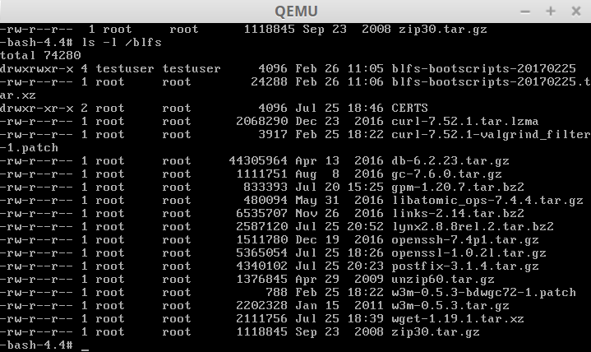Click the file size 44305964

tap(258, 161)
